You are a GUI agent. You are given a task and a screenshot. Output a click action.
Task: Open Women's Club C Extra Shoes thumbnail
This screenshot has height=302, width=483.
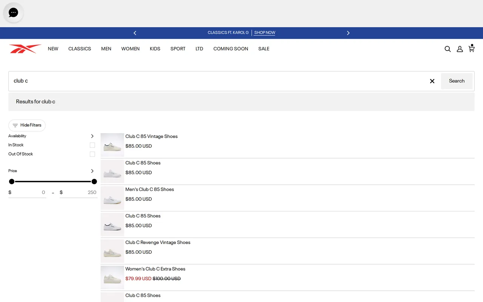(x=112, y=277)
